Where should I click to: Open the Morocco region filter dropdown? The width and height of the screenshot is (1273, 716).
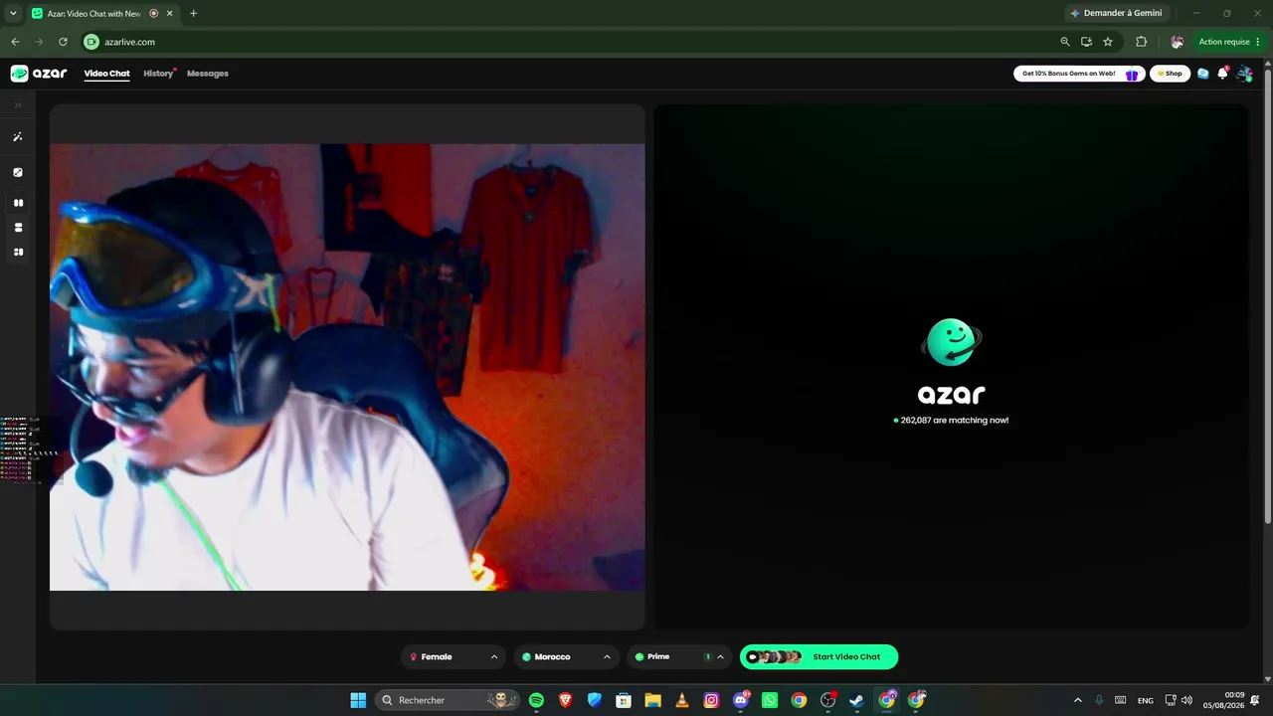(566, 657)
